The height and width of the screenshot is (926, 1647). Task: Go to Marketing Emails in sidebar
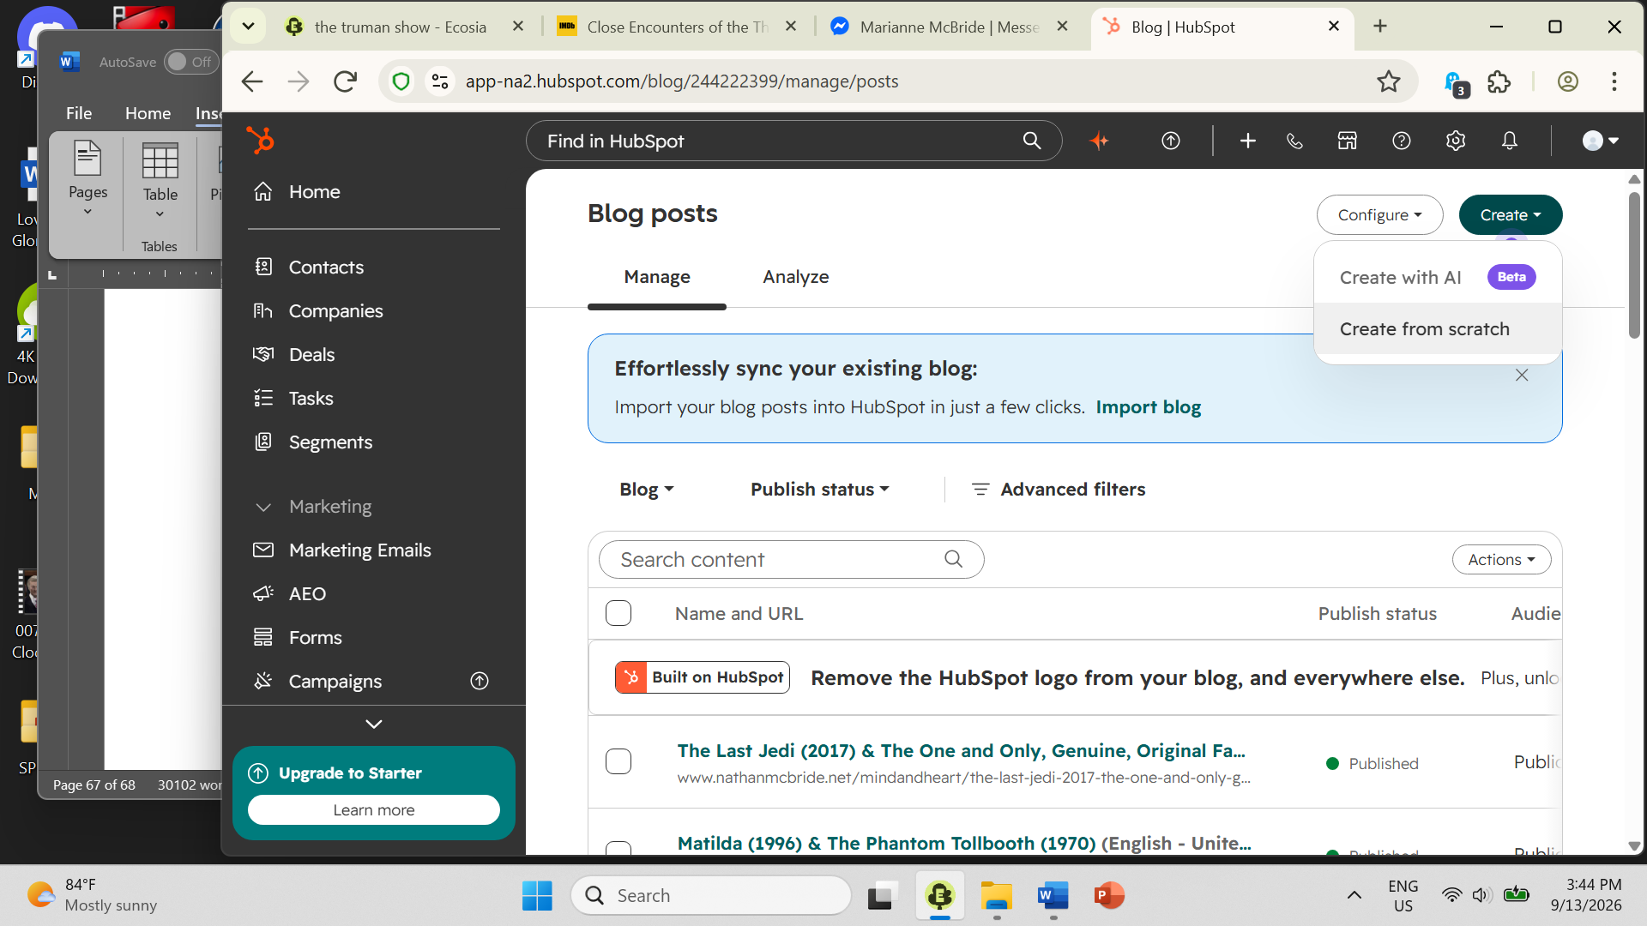pos(360,550)
